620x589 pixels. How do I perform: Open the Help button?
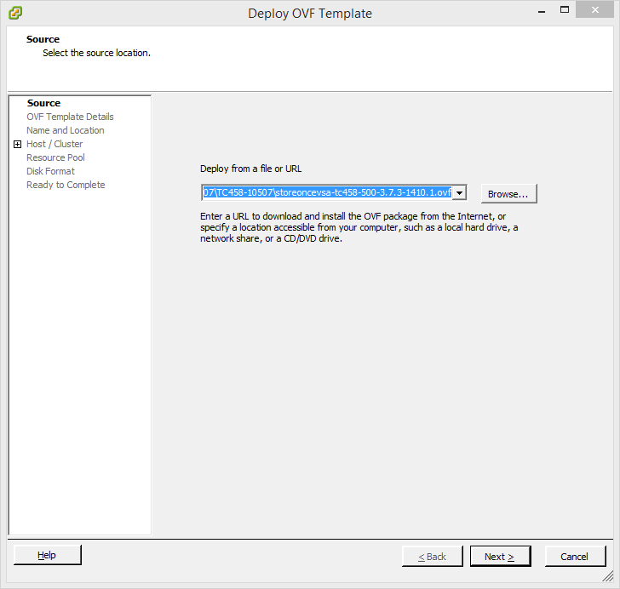click(x=48, y=555)
